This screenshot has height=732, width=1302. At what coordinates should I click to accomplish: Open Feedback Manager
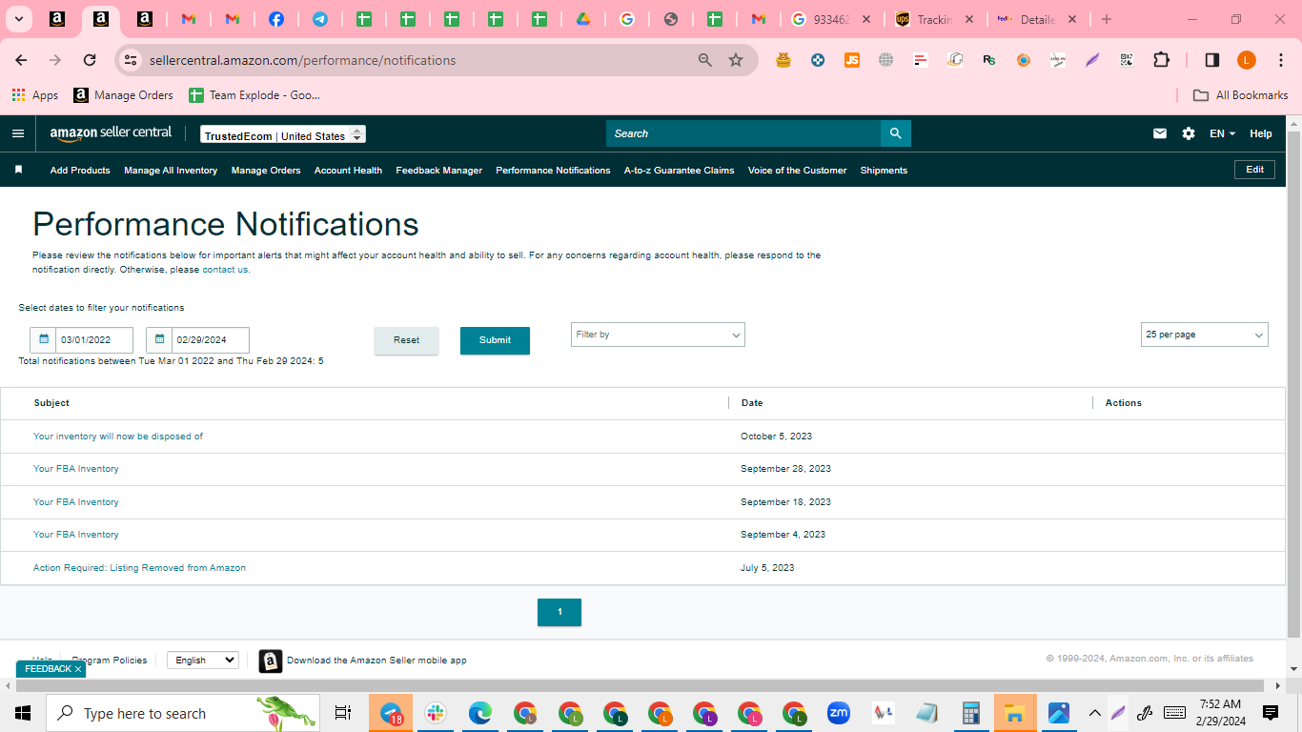[439, 171]
